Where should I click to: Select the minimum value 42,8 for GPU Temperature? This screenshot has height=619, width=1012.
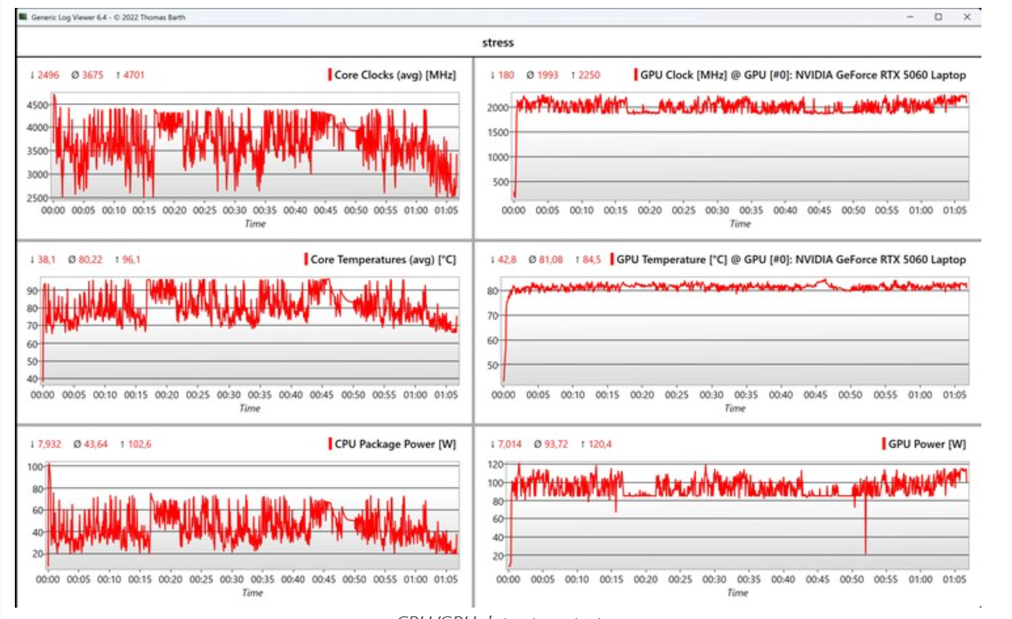[x=507, y=259]
